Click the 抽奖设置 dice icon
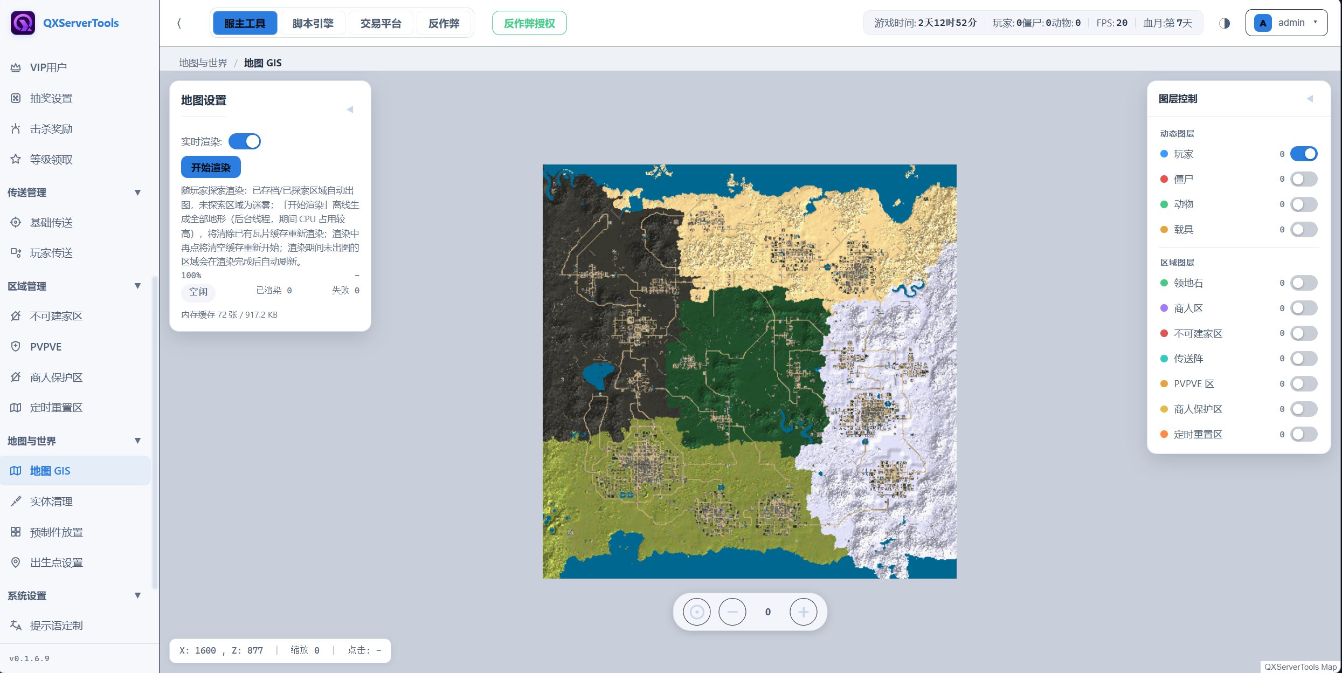This screenshot has width=1342, height=673. pyautogui.click(x=16, y=98)
